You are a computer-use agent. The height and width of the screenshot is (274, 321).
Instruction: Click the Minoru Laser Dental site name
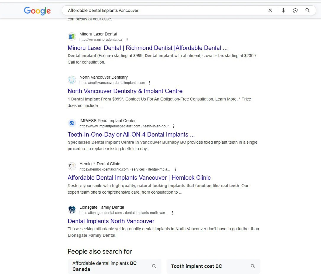(x=98, y=34)
